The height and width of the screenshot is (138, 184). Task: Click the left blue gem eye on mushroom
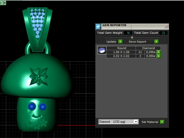32,106
